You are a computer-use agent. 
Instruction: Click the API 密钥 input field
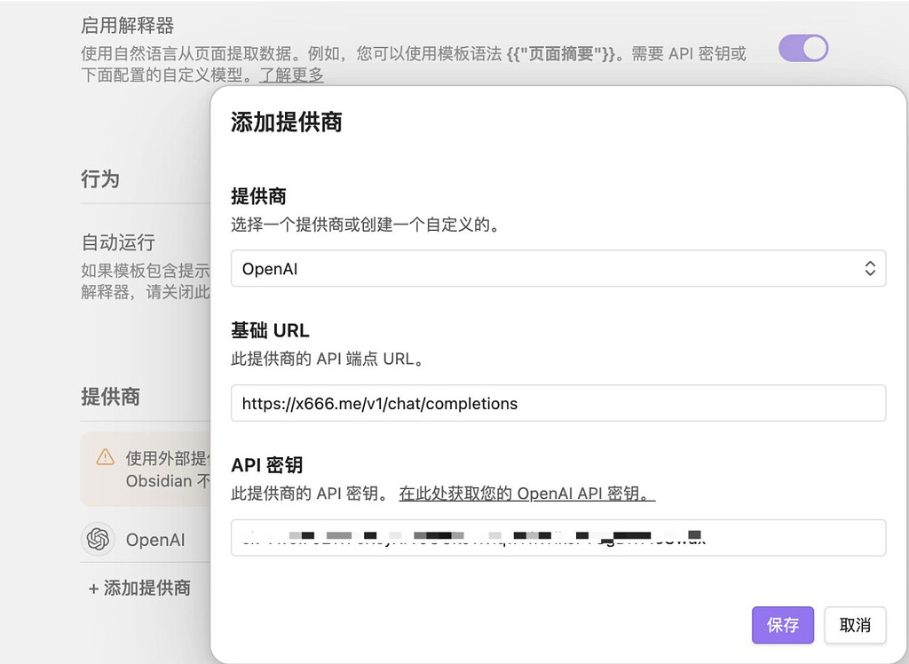(558, 538)
